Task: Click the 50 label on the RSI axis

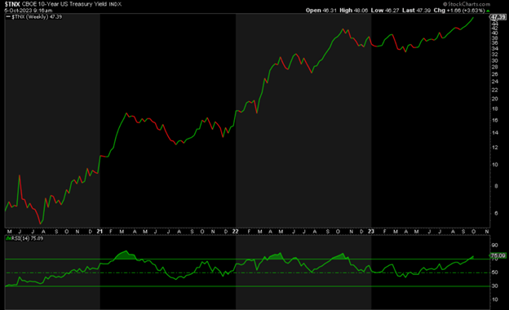Action: [x=494, y=272]
